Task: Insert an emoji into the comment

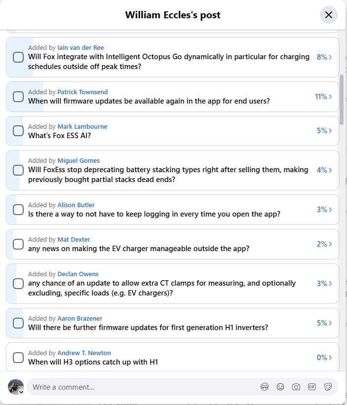Action: click(280, 387)
